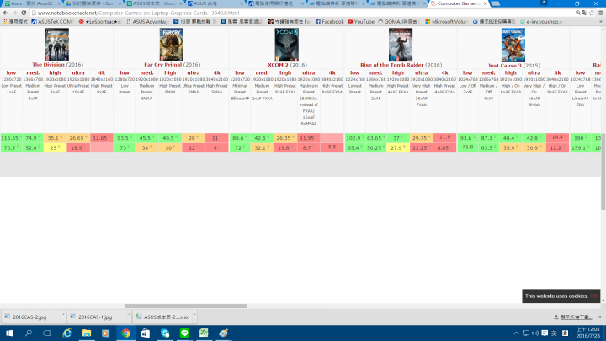Close the Computer Games tab
This screenshot has height=341, width=606.
click(485, 3)
